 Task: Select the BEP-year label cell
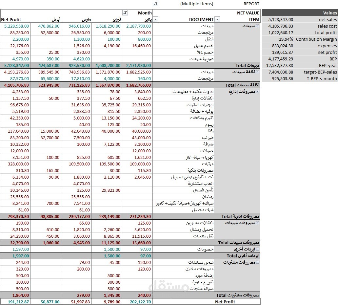point(328,65)
